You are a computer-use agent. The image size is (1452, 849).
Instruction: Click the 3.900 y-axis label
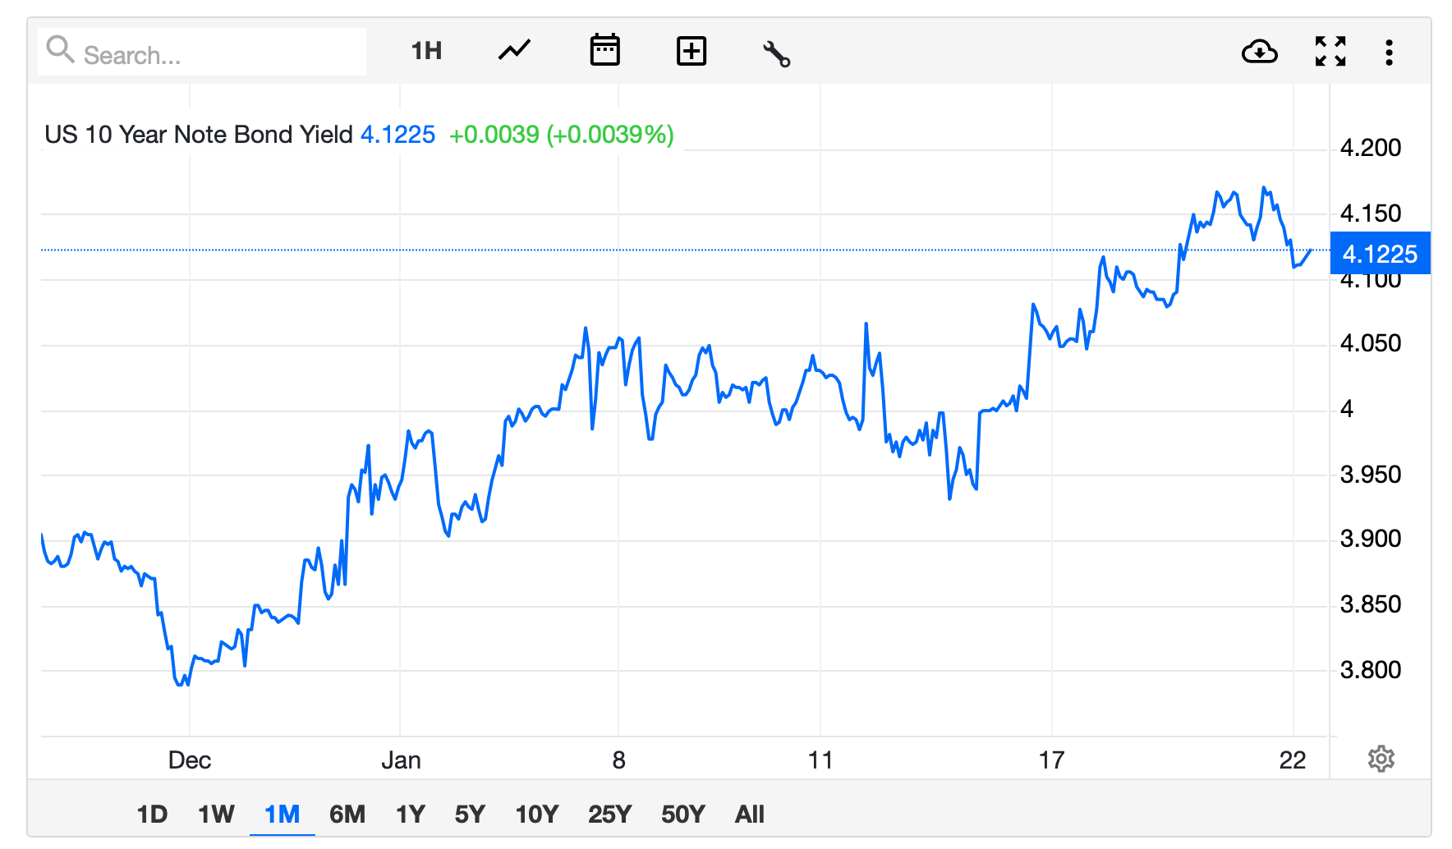1371,539
